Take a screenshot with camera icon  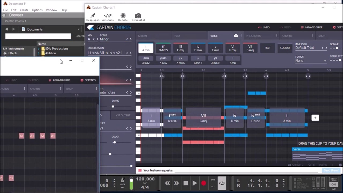[x=138, y=17]
